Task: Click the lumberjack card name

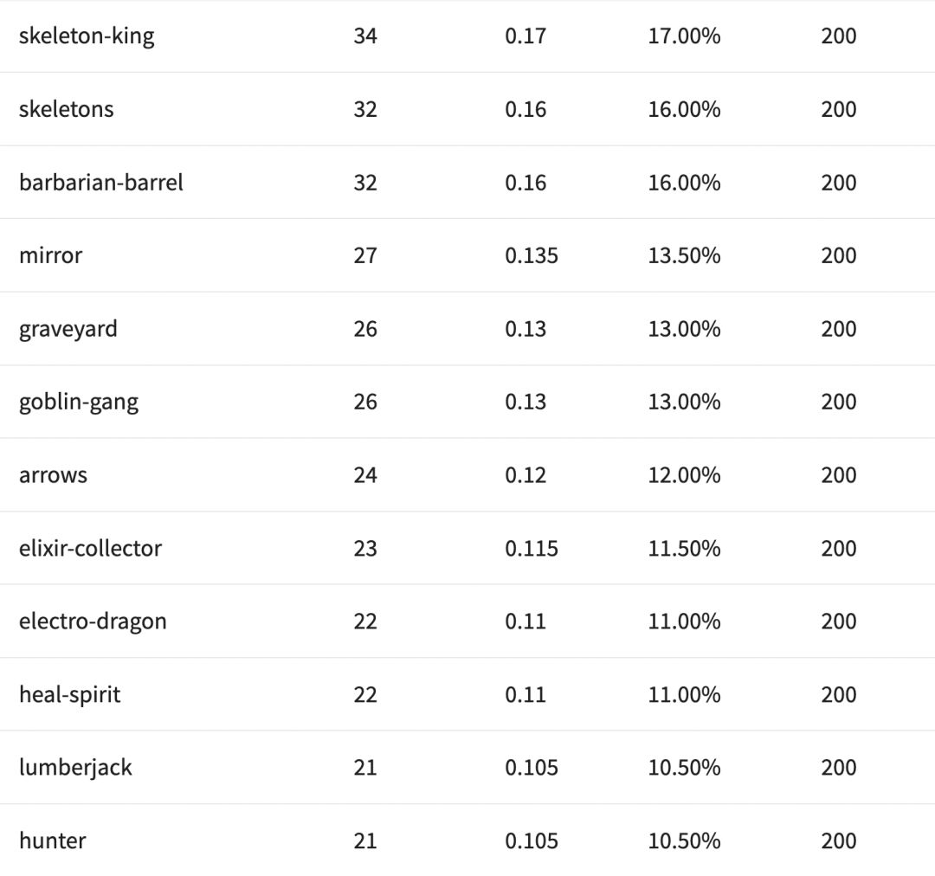Action: tap(75, 768)
